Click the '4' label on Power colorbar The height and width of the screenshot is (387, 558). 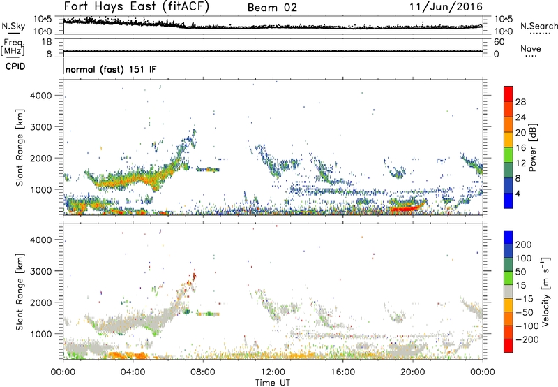click(x=518, y=193)
